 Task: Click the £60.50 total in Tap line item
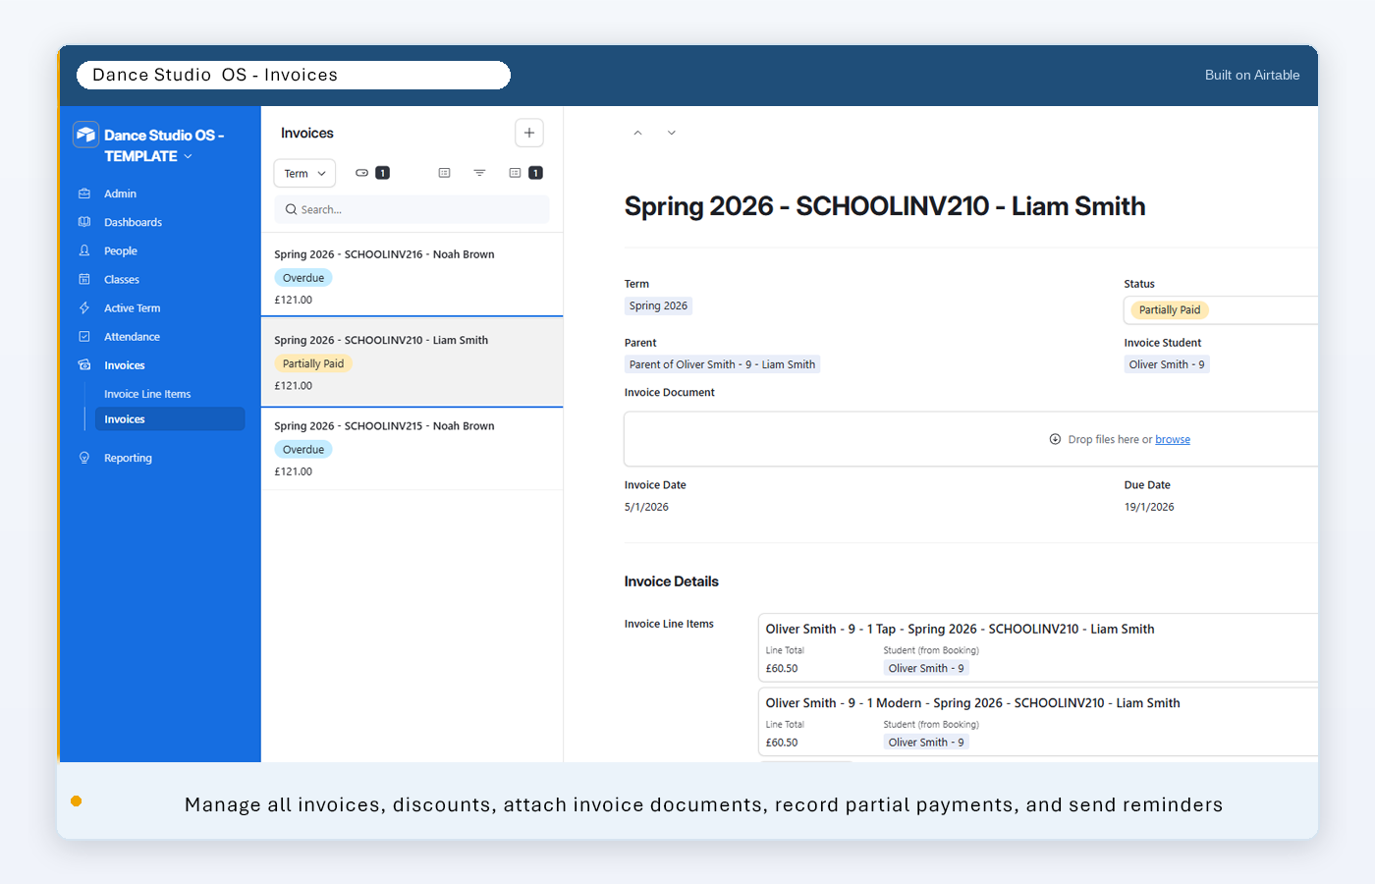click(x=782, y=668)
